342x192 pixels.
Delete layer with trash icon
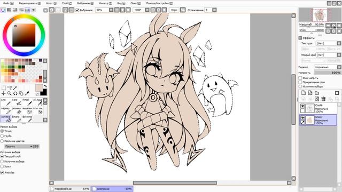(323, 99)
